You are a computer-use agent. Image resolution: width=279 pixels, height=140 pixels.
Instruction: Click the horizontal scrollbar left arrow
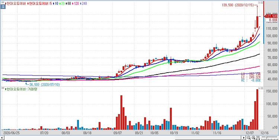pyautogui.click(x=2, y=138)
